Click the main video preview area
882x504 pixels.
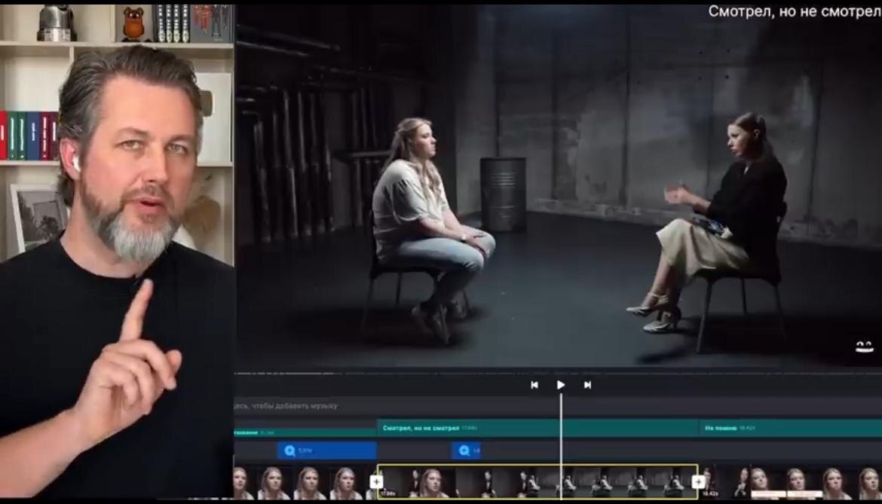558,187
